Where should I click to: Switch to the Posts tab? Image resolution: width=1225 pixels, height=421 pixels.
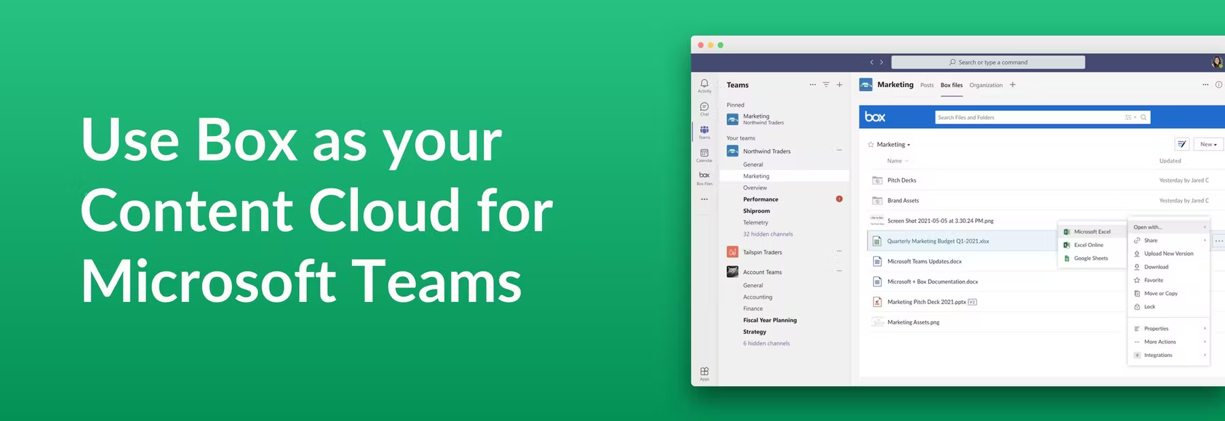[927, 85]
